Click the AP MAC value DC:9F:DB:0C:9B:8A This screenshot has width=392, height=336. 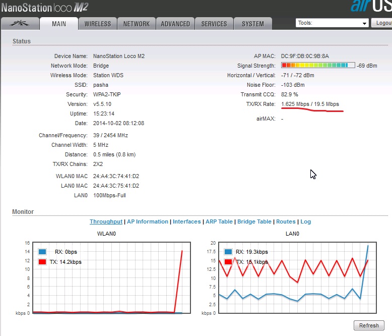click(x=305, y=56)
